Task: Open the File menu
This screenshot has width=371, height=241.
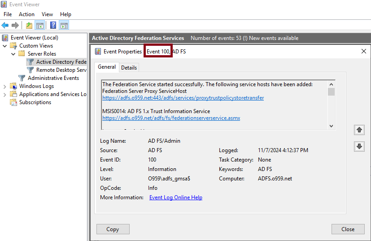Action: [8, 14]
